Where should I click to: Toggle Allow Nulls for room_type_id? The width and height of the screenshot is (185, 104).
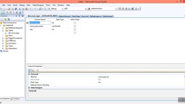coord(75,23)
